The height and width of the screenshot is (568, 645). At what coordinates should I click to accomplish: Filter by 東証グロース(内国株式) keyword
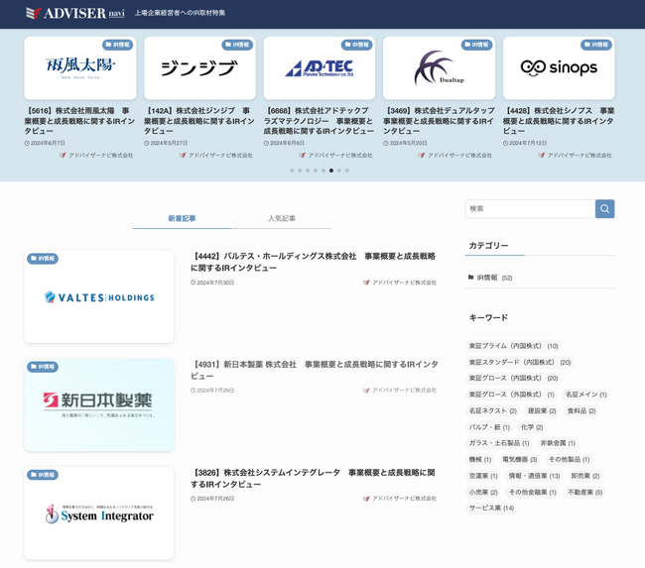tap(513, 378)
